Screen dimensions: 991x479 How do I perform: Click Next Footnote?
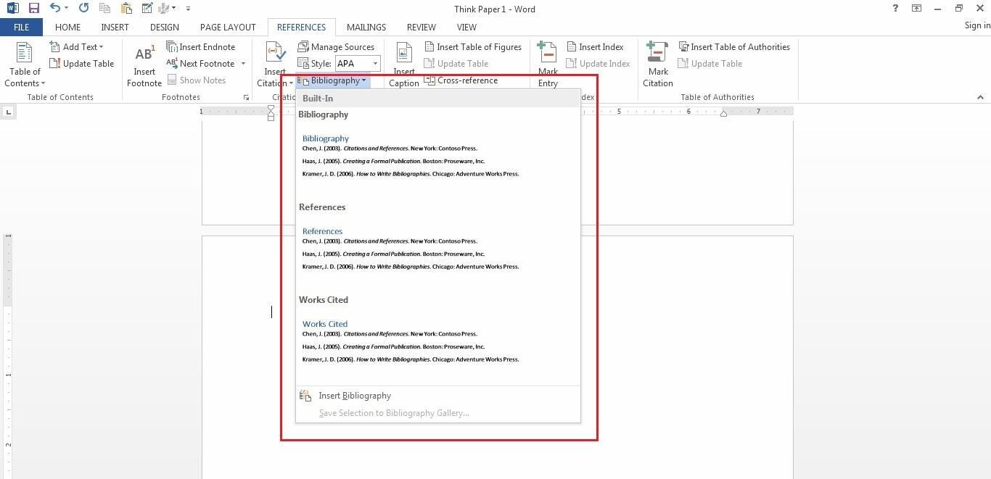pos(200,63)
